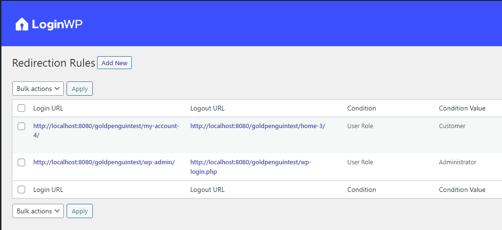Image resolution: width=502 pixels, height=230 pixels.
Task: Open the bottom Bulk actions dropdown
Action: click(38, 211)
